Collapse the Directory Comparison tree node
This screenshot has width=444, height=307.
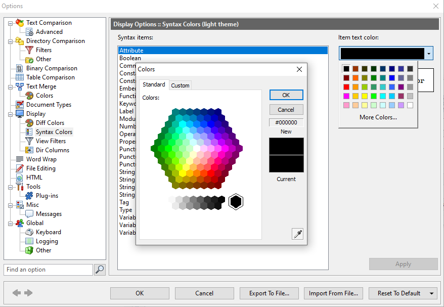[11, 41]
